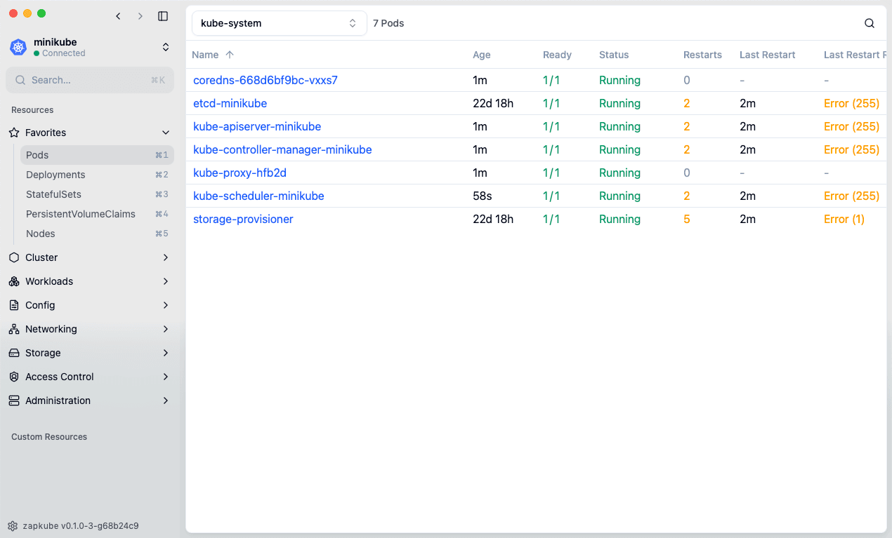The height and width of the screenshot is (538, 892).
Task: Click the zapkube v0.1.0-3-g68b24c9 version text
Action: click(80, 525)
